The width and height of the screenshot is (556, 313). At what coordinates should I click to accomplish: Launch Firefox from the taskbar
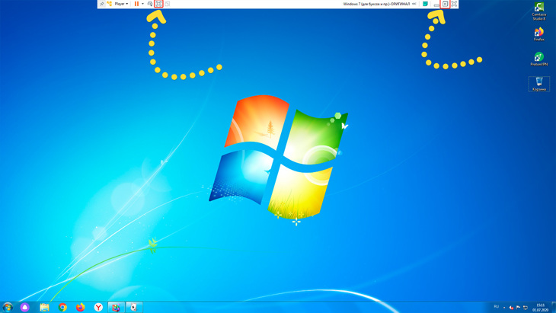coord(81,307)
